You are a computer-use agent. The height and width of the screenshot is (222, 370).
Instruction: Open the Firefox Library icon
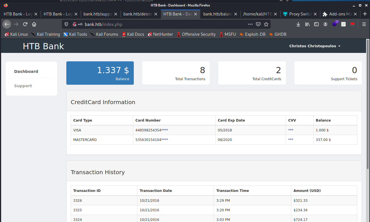(x=307, y=24)
